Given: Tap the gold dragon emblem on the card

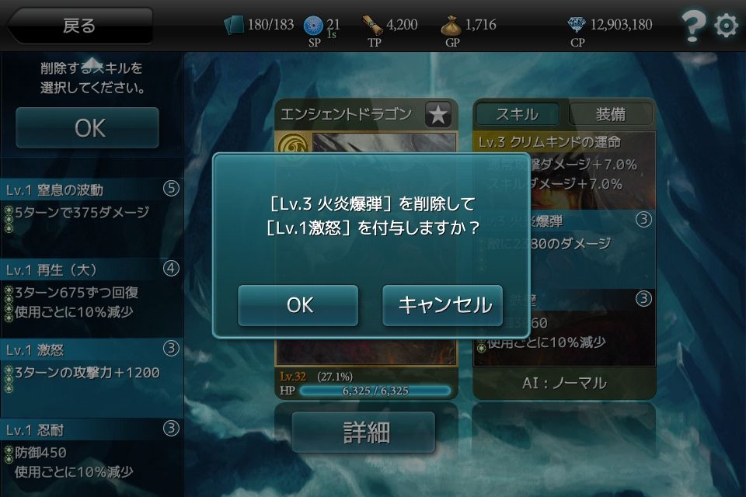Looking at the screenshot, I should [291, 144].
